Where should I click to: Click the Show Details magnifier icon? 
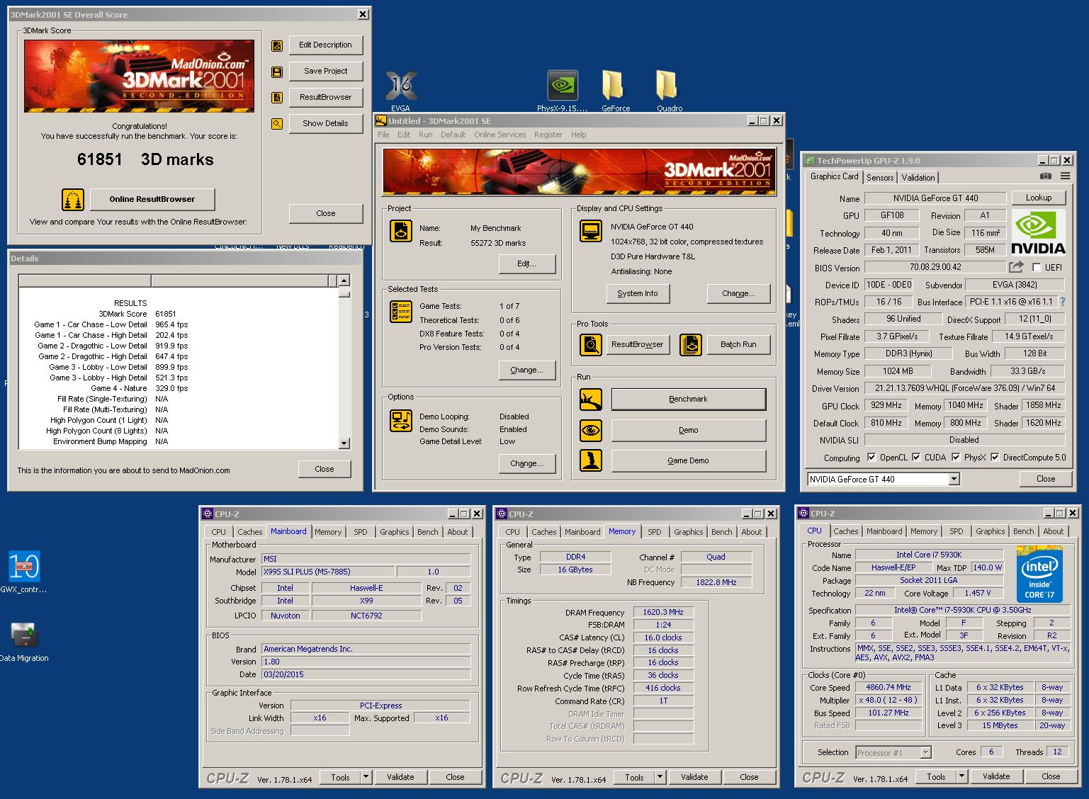(277, 124)
